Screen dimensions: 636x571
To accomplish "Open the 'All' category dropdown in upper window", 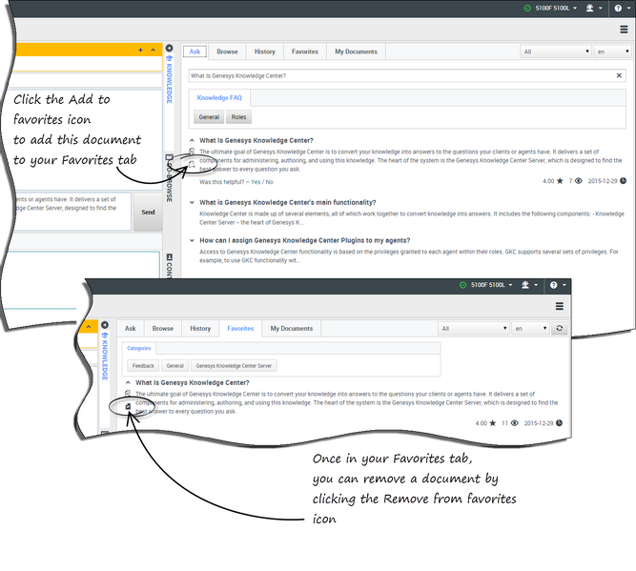I will tap(555, 51).
